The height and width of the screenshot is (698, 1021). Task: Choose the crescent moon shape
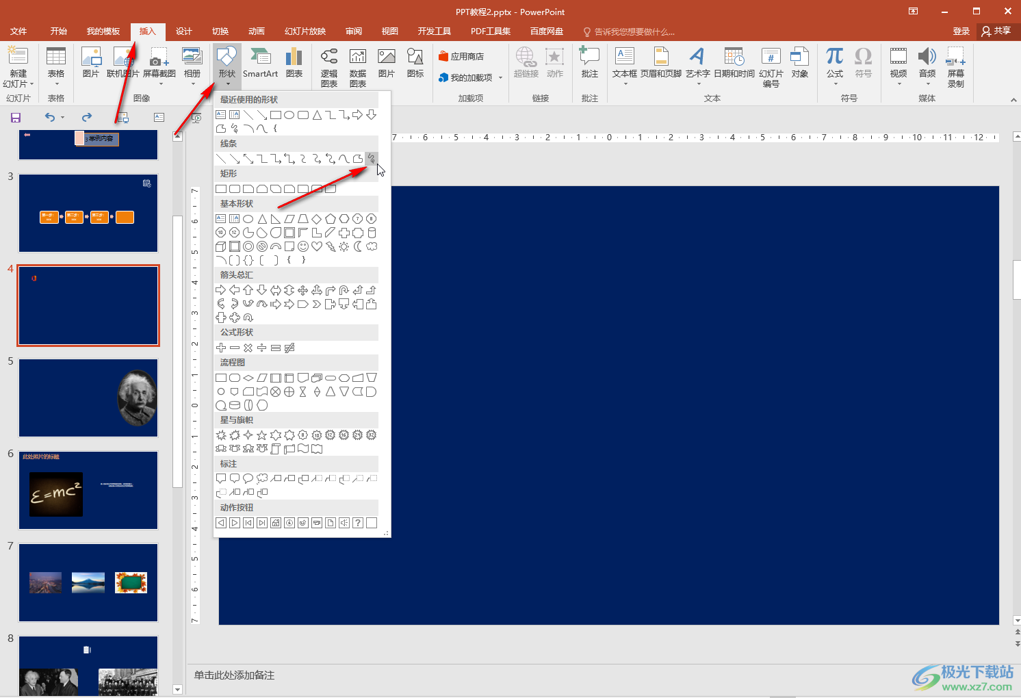pos(358,246)
